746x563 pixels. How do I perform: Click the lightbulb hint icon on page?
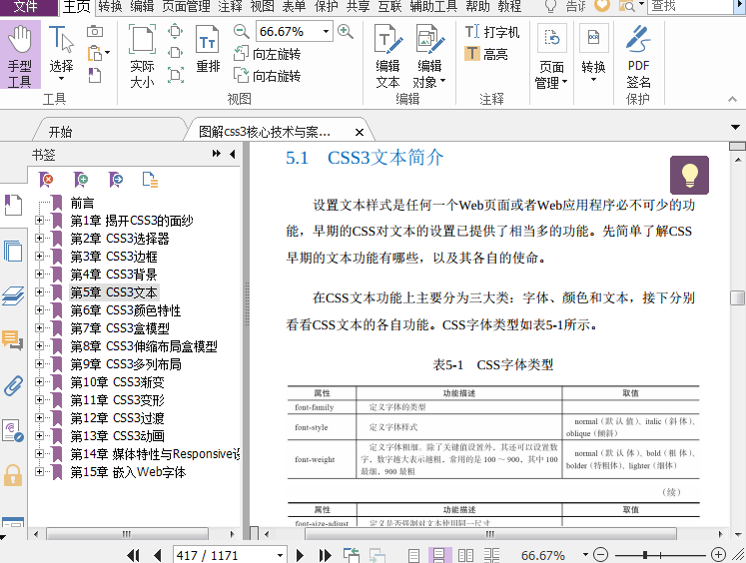point(689,175)
